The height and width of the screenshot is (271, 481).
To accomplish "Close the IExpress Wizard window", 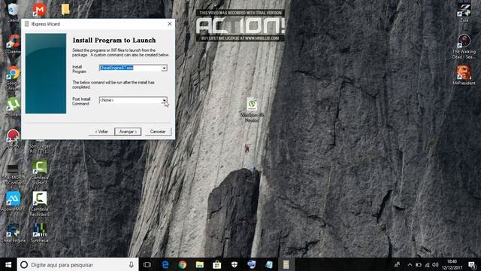I will (170, 23).
